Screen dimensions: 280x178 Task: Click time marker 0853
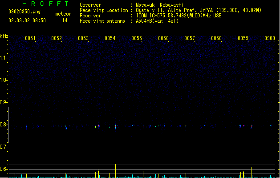pyautogui.click(x=83, y=38)
